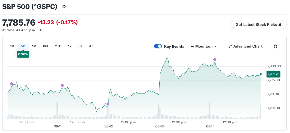This screenshot has height=133, width=290.
Task: Click the 08-11 date label
Action: 58,126
